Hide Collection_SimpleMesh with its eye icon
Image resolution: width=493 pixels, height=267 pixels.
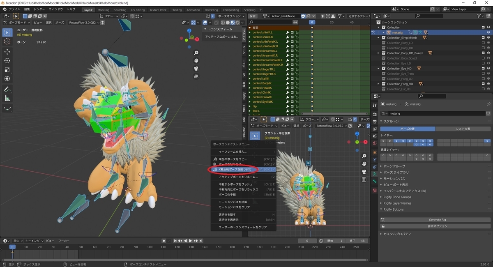coord(488,37)
